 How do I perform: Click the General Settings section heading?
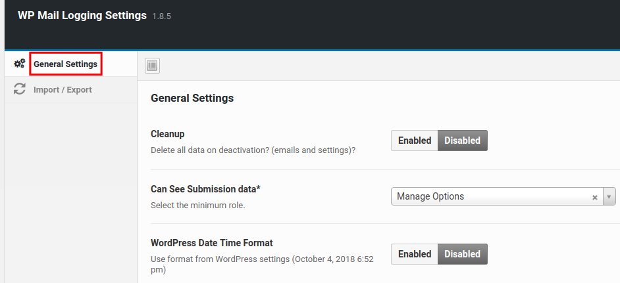pyautogui.click(x=192, y=98)
